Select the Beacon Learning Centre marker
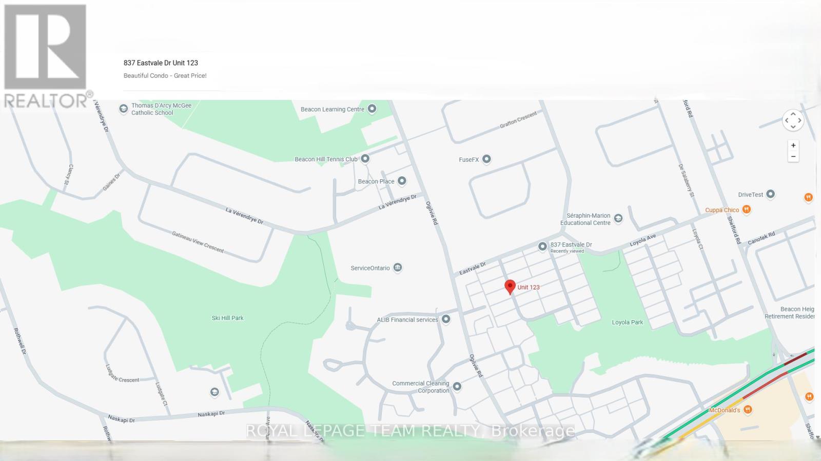This screenshot has height=461, width=821. click(x=372, y=109)
